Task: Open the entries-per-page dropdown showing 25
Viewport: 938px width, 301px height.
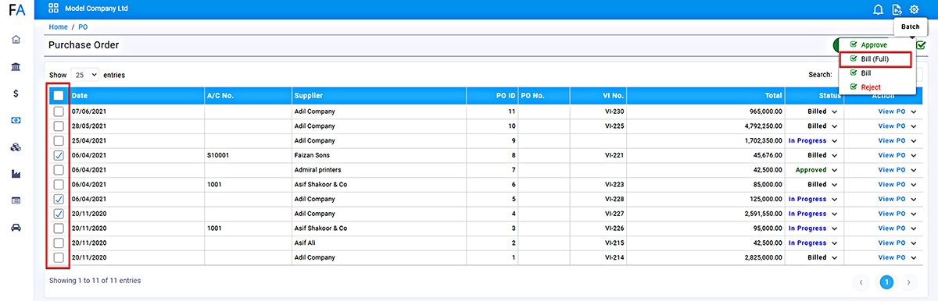Action: (x=85, y=75)
